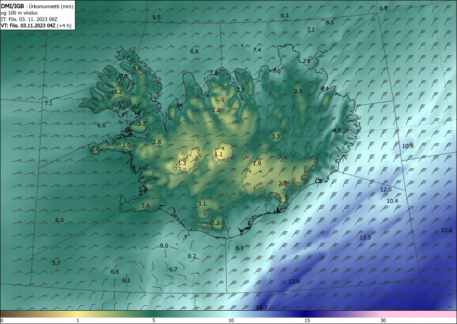Image resolution: width=457 pixels, height=324 pixels.
Task: Click the '30' tick label on the color scale
Action: pos(383,320)
